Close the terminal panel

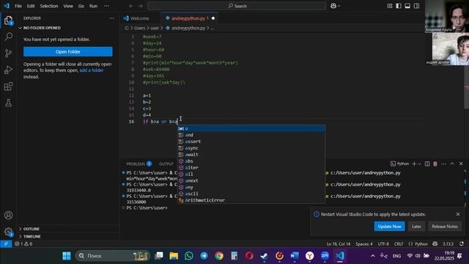[461, 164]
